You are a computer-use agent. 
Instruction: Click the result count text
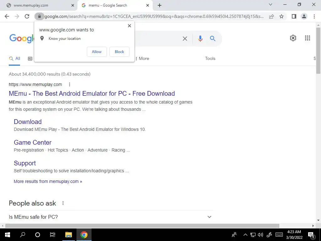pos(50,74)
